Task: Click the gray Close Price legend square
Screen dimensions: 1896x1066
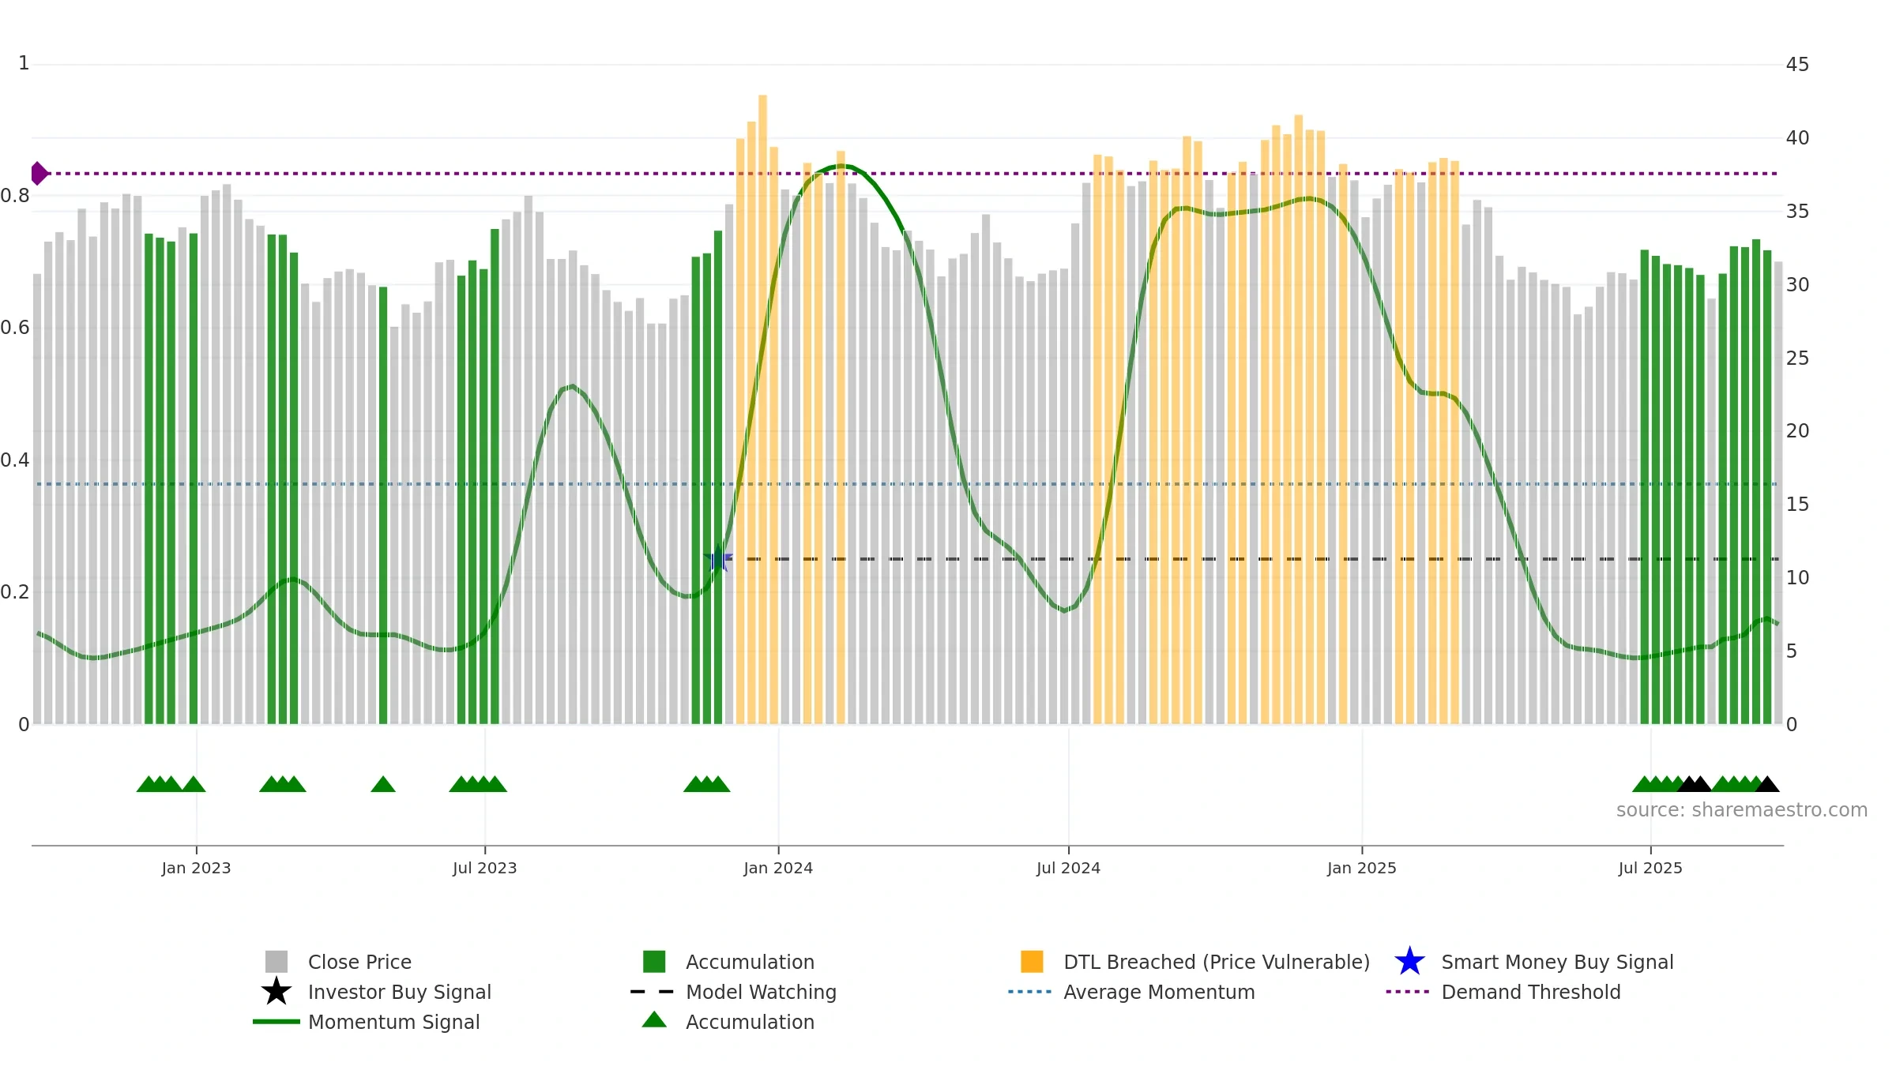Action: point(276,962)
